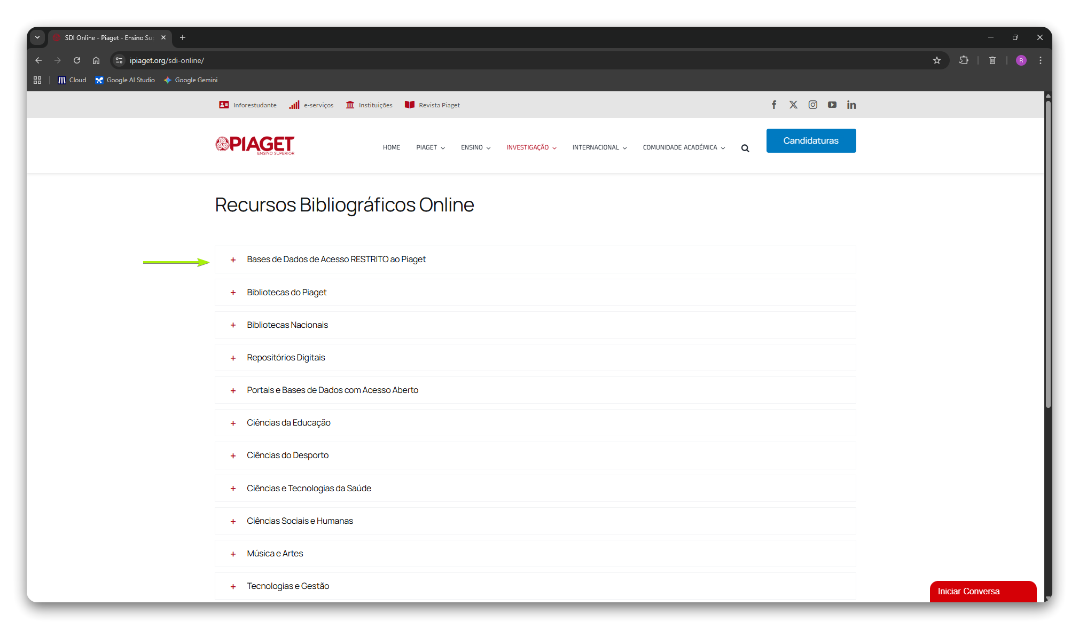Expand the Bibliotecas Nacionais section
This screenshot has height=629, width=1079.
535,325
